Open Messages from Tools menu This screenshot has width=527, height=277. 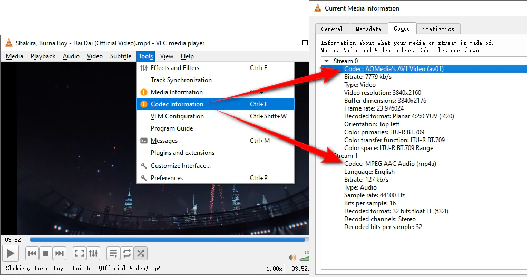point(216,141)
